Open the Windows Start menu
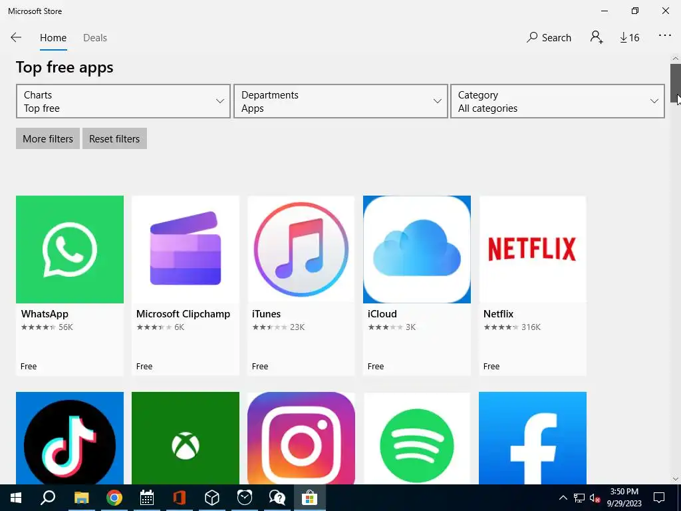681x511 pixels. [x=16, y=498]
